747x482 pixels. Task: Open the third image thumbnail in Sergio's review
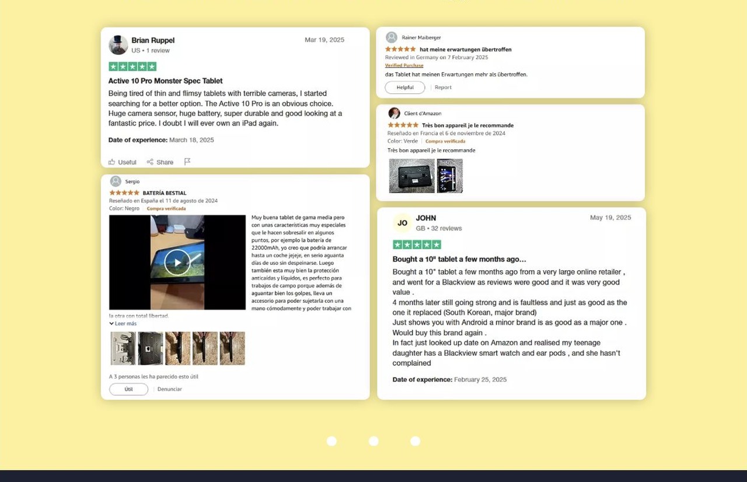coord(178,348)
